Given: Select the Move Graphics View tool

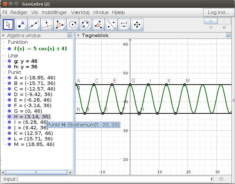Looking at the screenshot, I should click(x=137, y=25).
